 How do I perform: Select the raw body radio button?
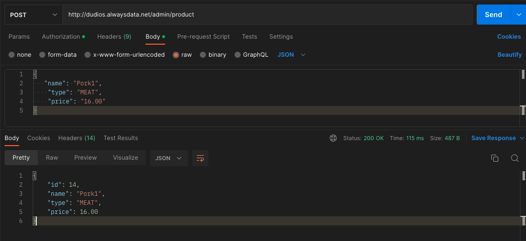click(x=176, y=55)
